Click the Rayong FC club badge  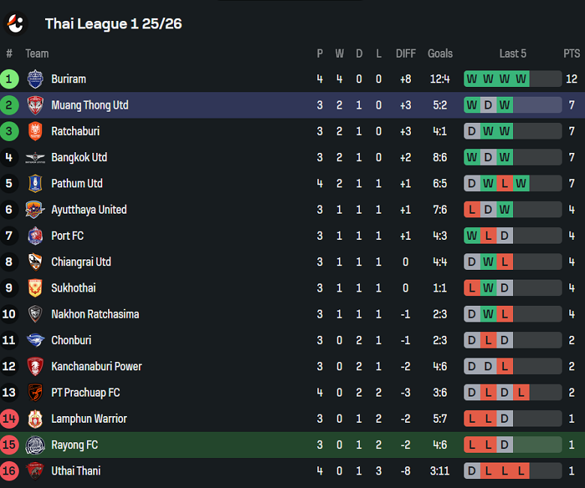[x=35, y=445]
